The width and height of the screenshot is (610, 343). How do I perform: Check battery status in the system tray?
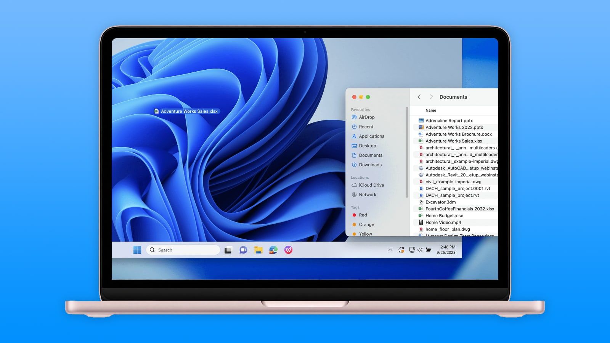429,250
